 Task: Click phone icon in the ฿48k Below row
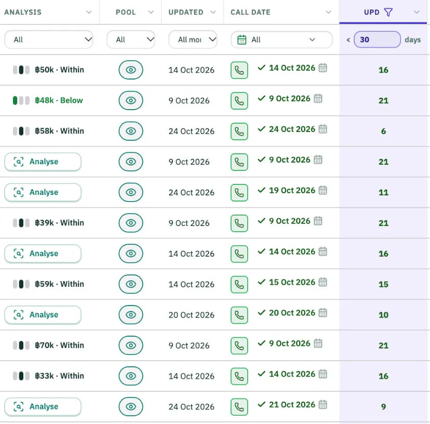239,101
